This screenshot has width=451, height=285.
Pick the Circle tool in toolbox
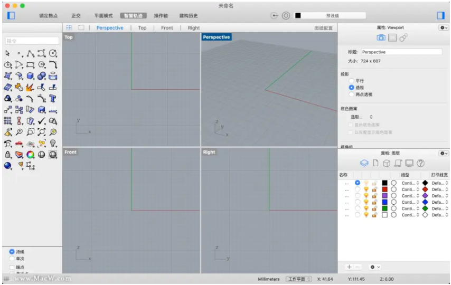53,53
